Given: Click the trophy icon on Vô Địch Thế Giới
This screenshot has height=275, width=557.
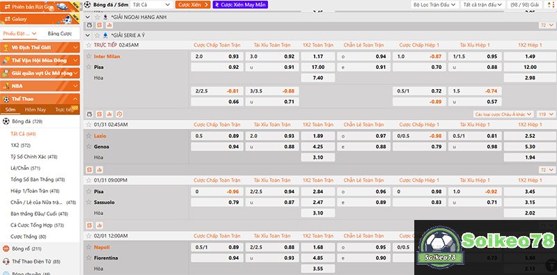Looking at the screenshot, I should click(6, 47).
